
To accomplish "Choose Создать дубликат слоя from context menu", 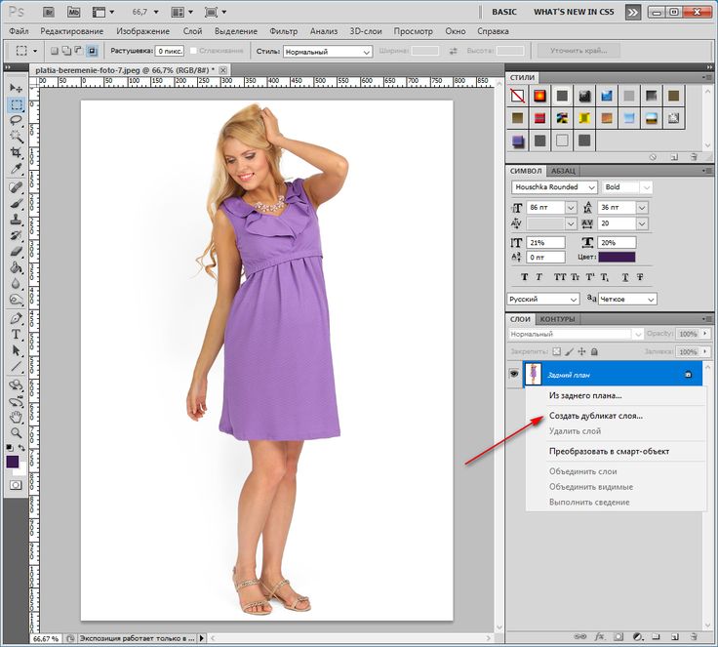I will click(595, 415).
